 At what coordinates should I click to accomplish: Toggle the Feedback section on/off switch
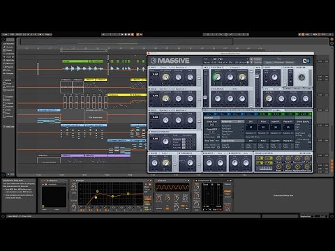click(x=180, y=153)
